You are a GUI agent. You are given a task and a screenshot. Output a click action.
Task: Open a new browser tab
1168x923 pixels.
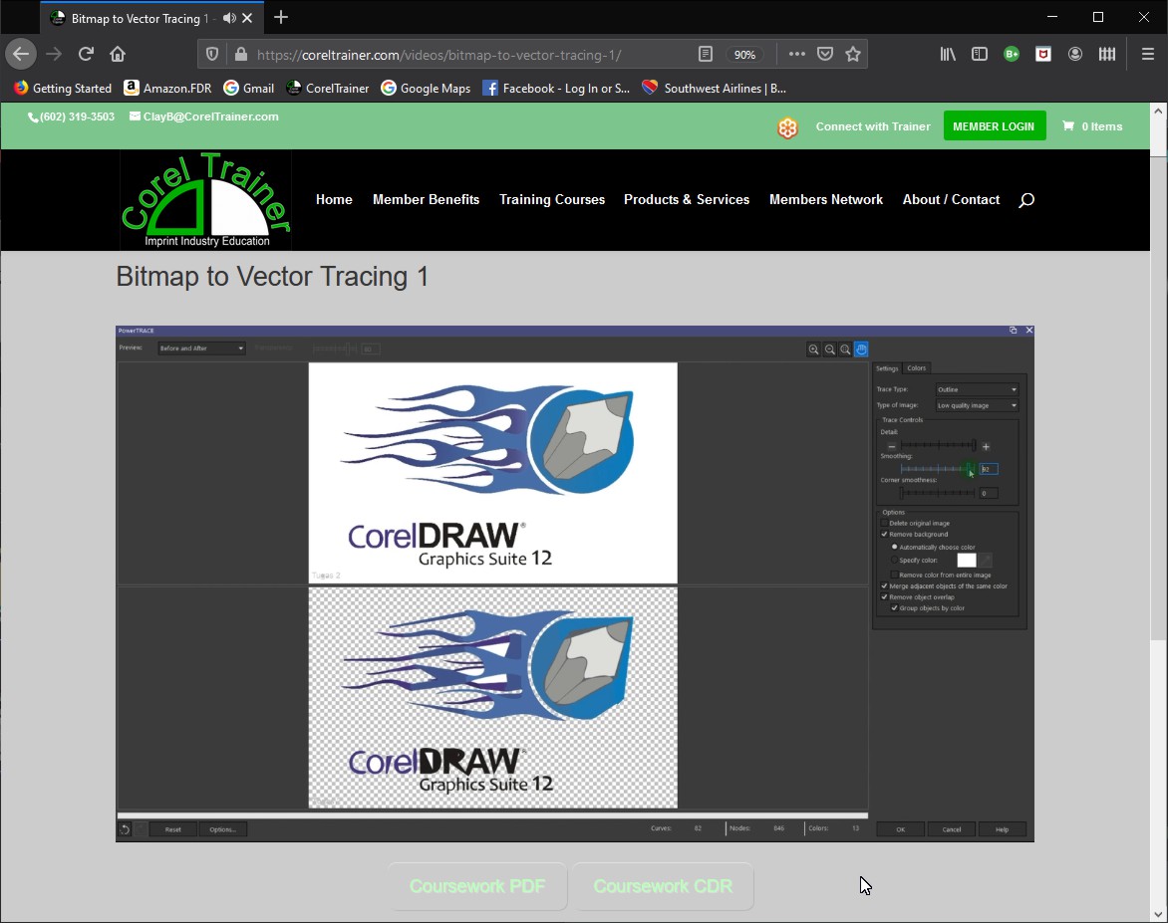(x=281, y=17)
